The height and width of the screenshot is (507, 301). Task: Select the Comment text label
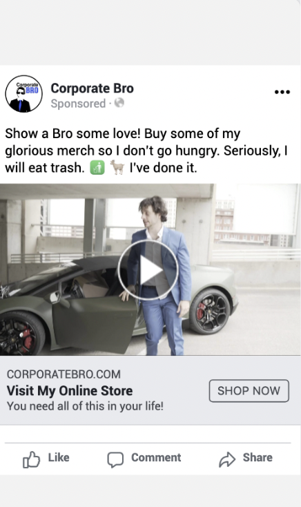[x=156, y=457]
